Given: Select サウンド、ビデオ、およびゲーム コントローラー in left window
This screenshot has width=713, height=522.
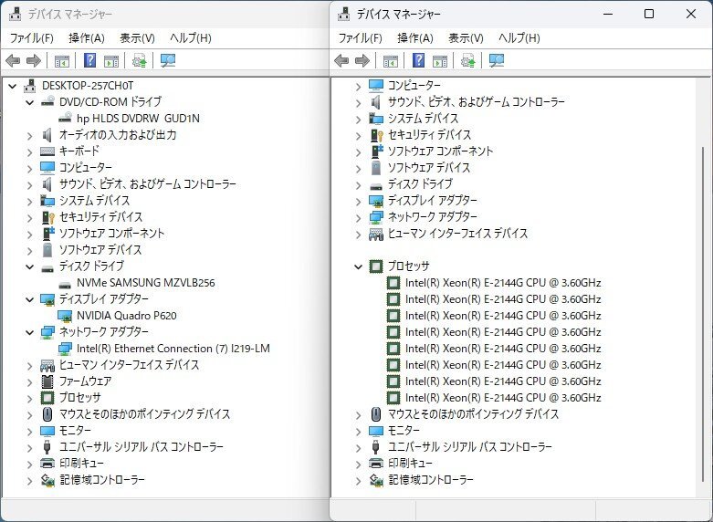Looking at the screenshot, I should 147,184.
